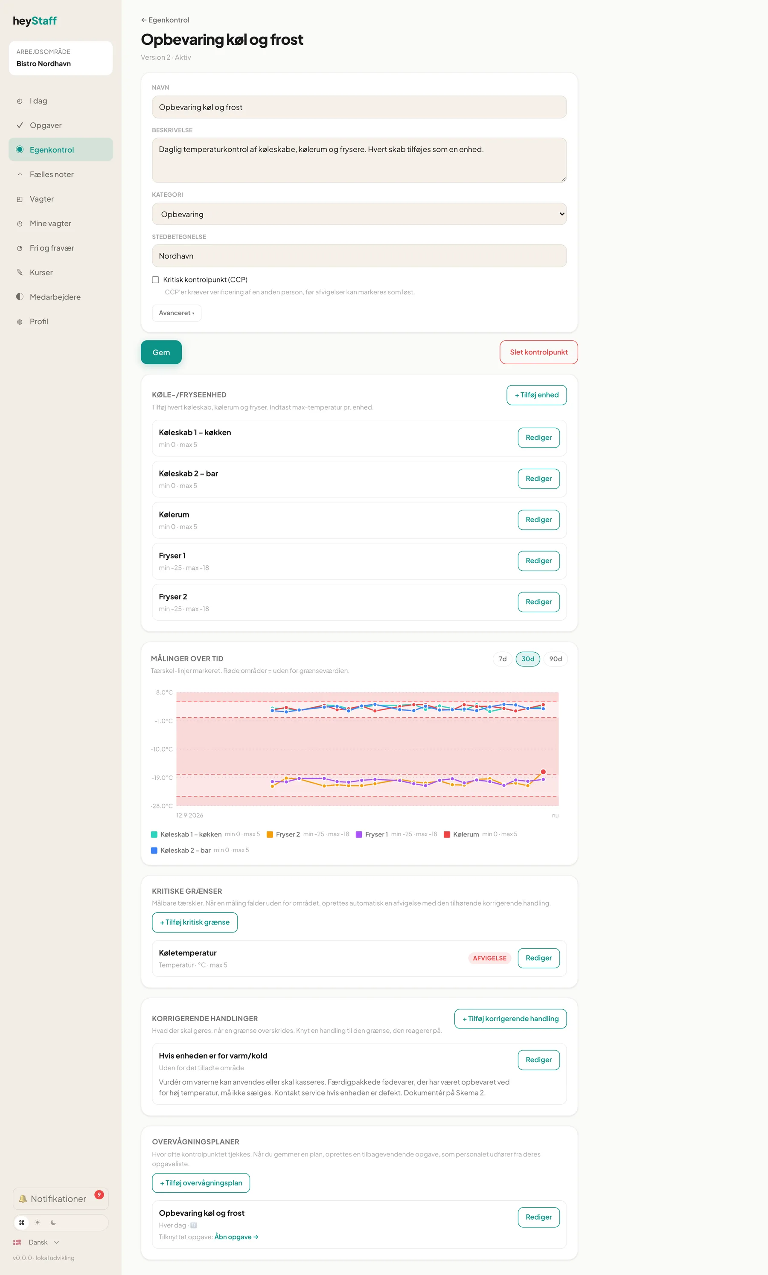Click the I dag clock icon
Viewport: 768px width, 1275px height.
[x=20, y=101]
